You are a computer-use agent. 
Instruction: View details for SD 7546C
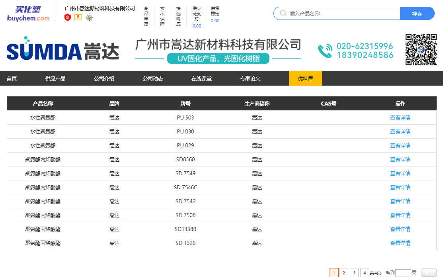[400, 187]
